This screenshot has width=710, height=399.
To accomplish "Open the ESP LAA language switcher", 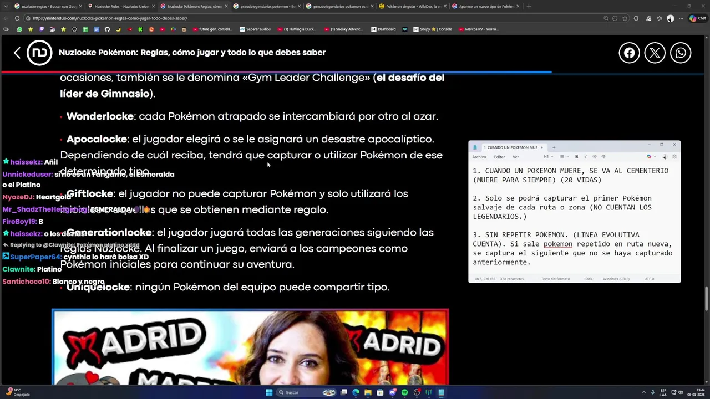I will tap(663, 392).
